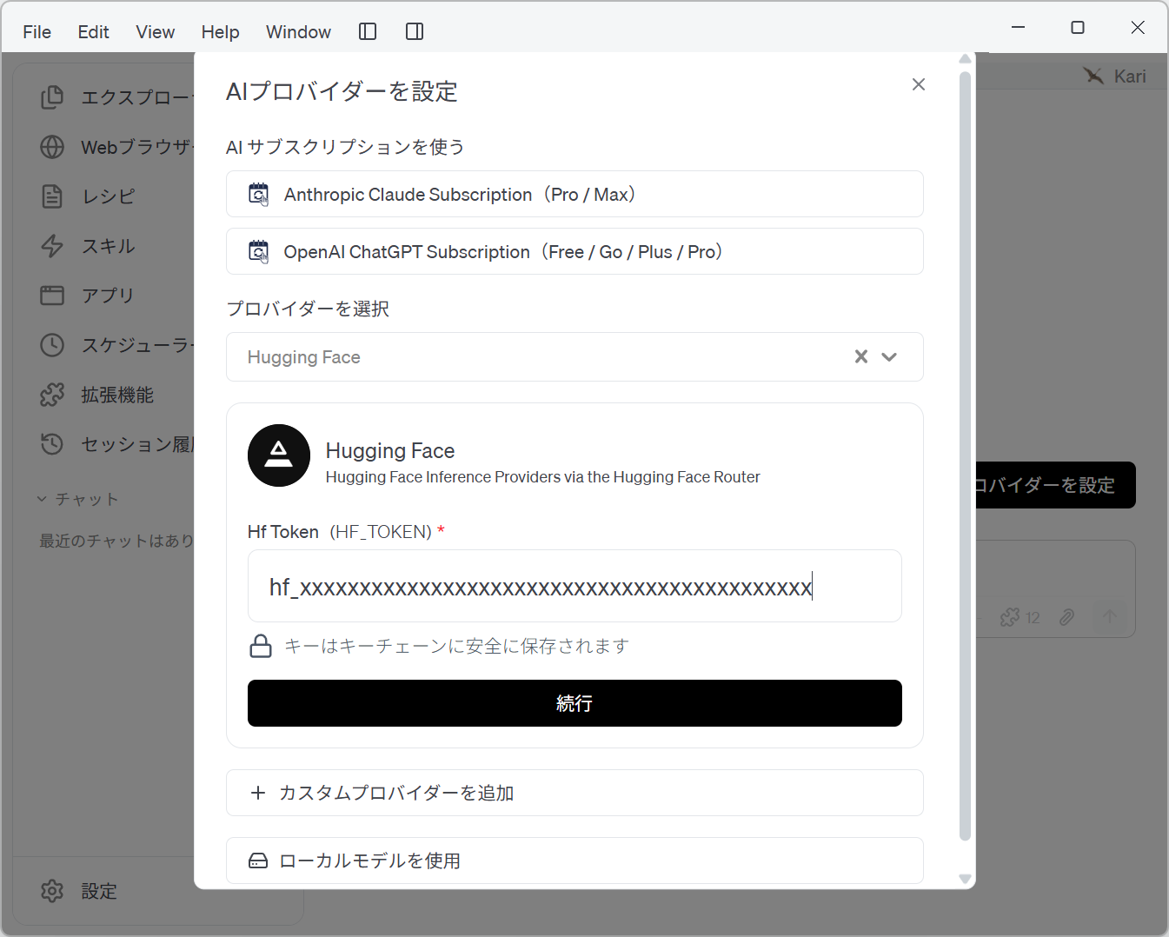Click the extensions count puzzle icon
Image resolution: width=1169 pixels, height=937 pixels.
pos(1010,617)
